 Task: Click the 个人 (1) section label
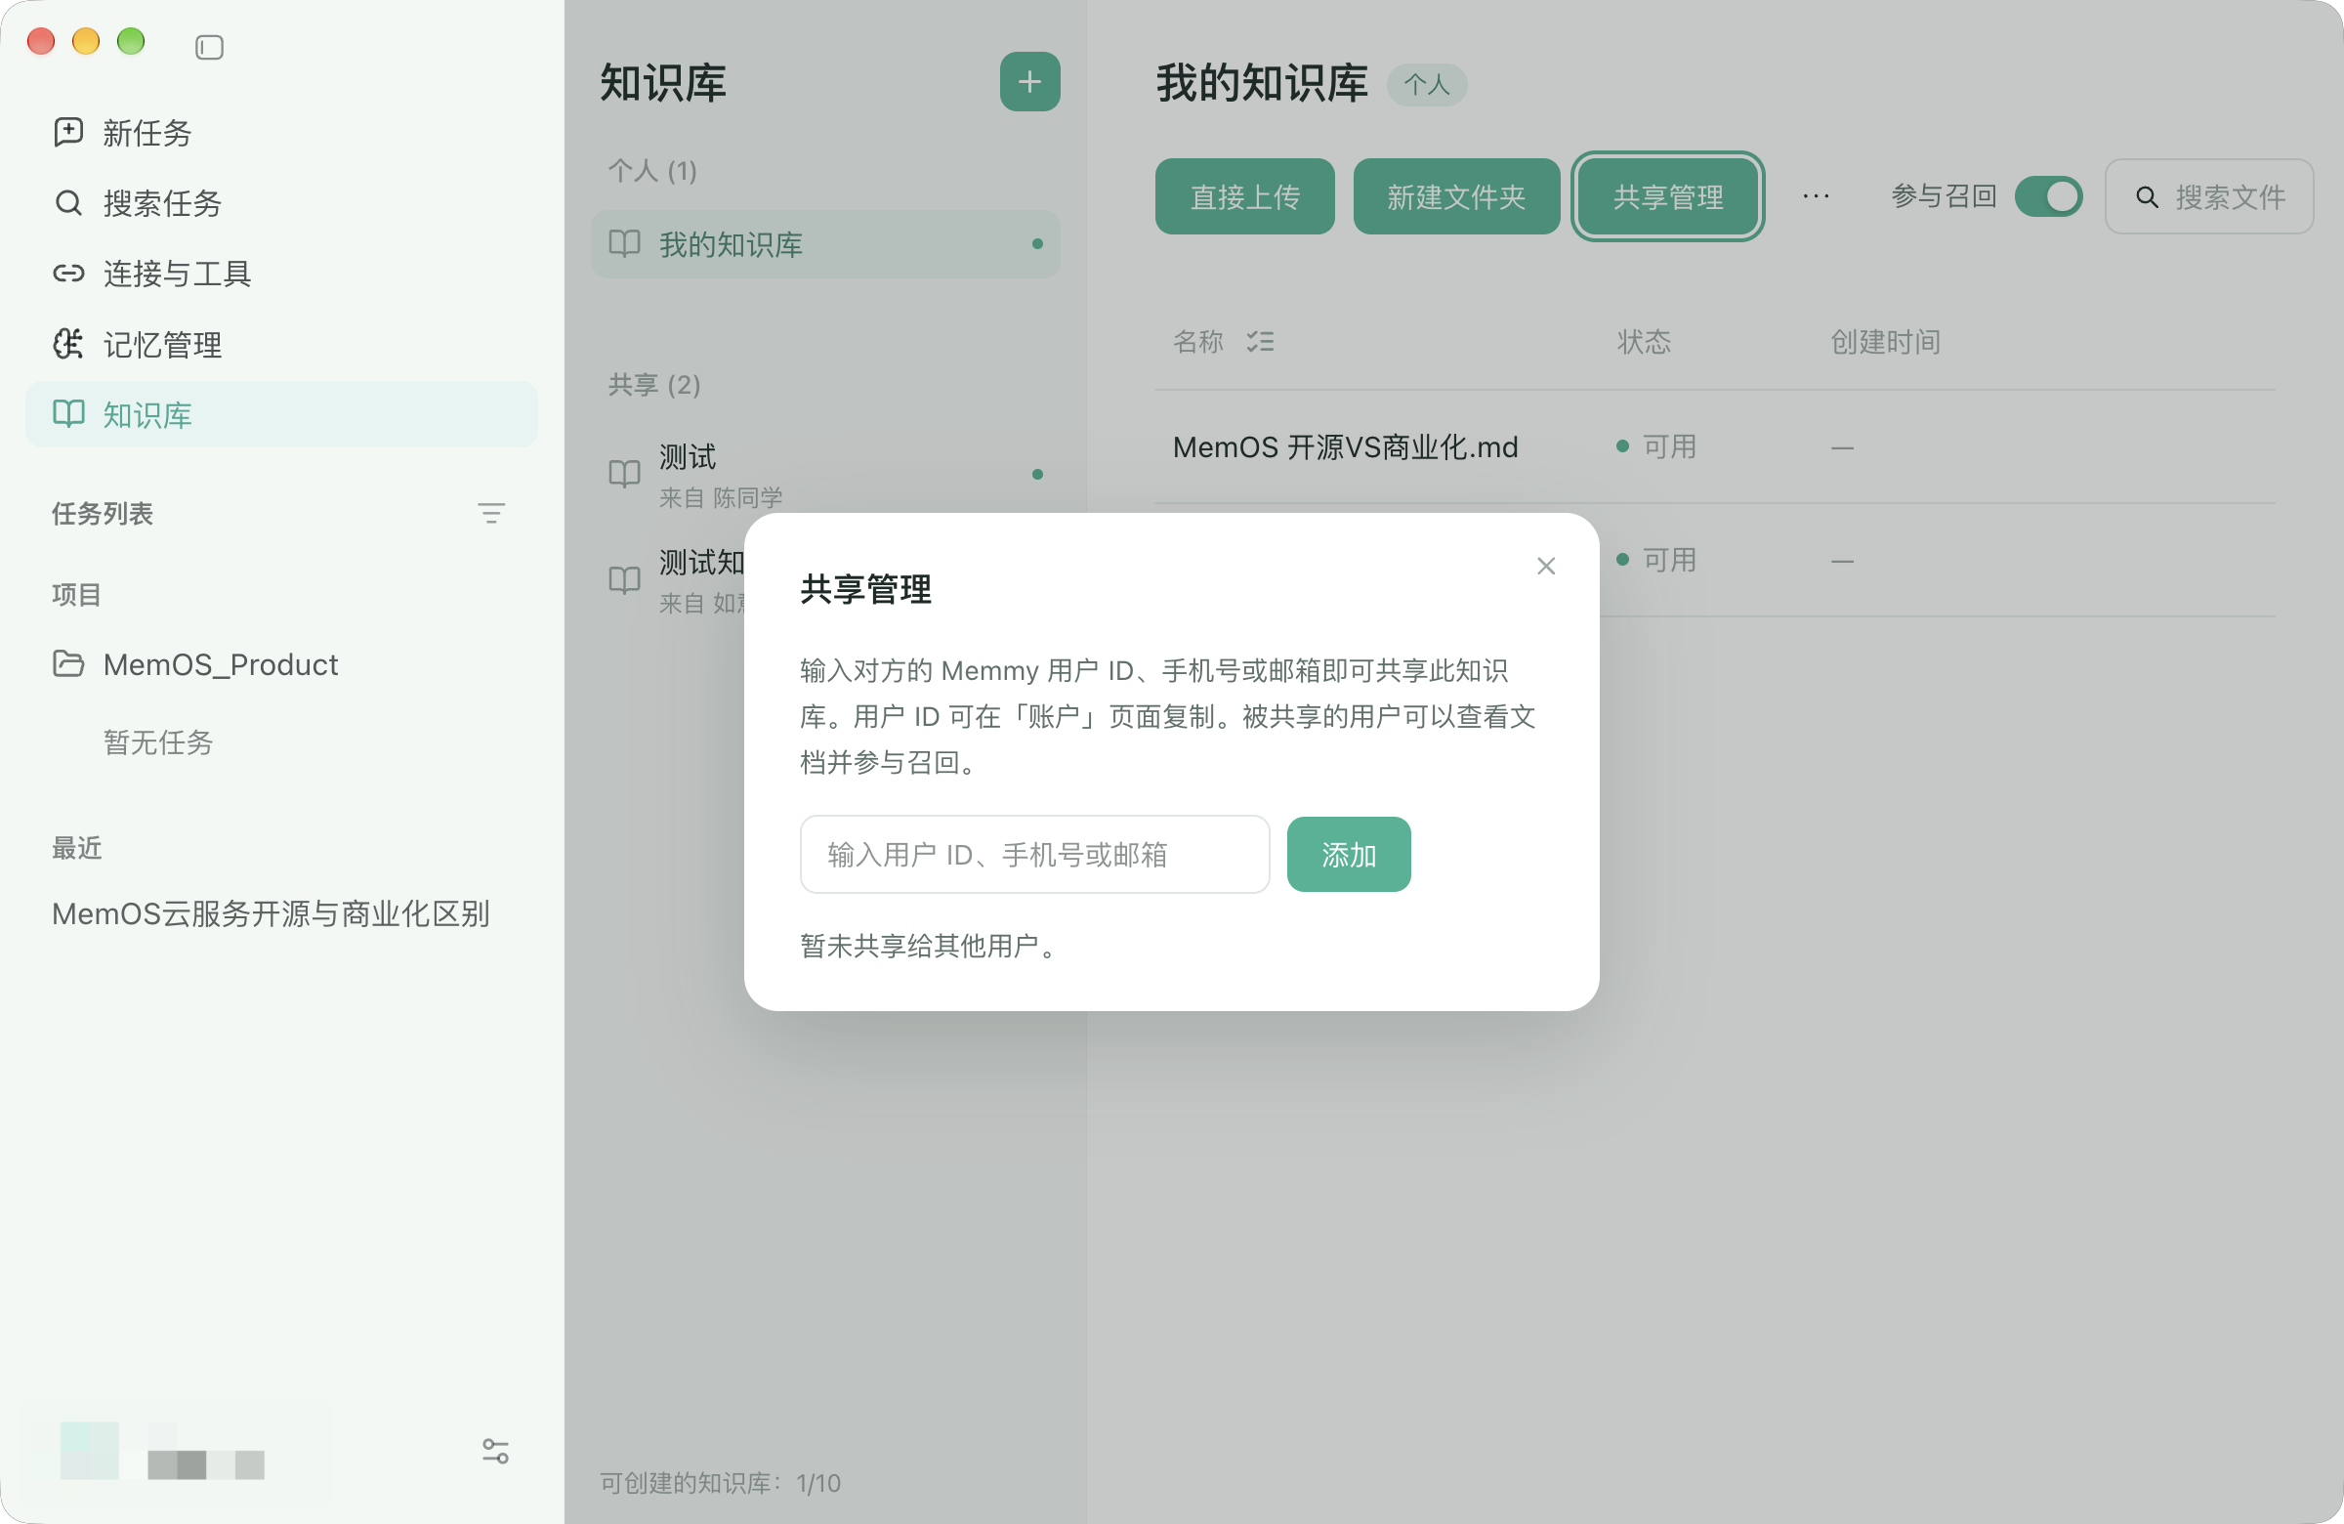tap(652, 171)
